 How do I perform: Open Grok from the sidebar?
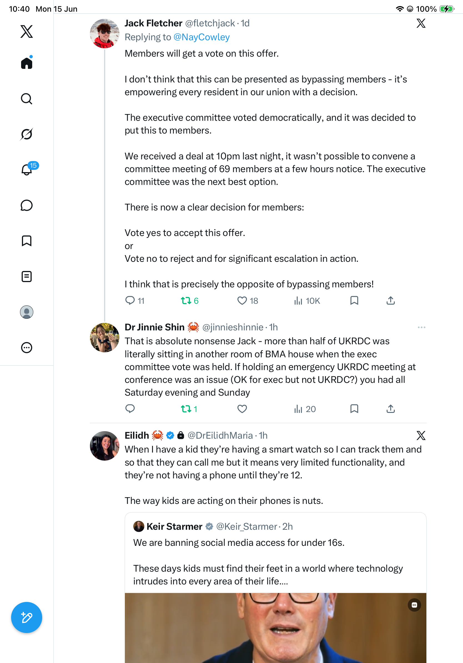(27, 134)
